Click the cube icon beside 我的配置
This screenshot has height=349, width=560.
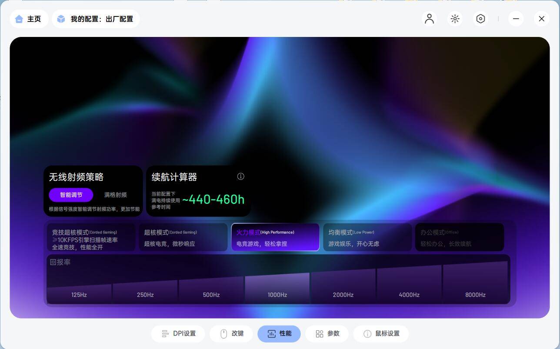tap(61, 19)
